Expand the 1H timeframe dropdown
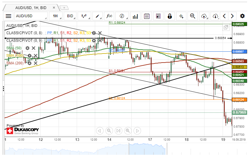 [x=56, y=16]
